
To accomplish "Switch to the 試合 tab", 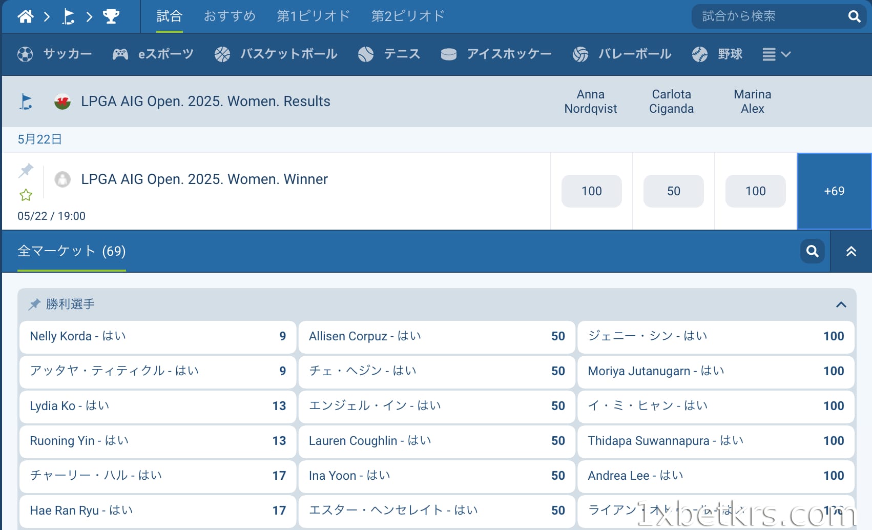I will tap(170, 16).
